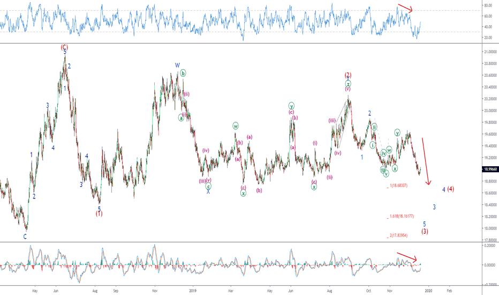Select the blue W wave label

(x=177, y=65)
